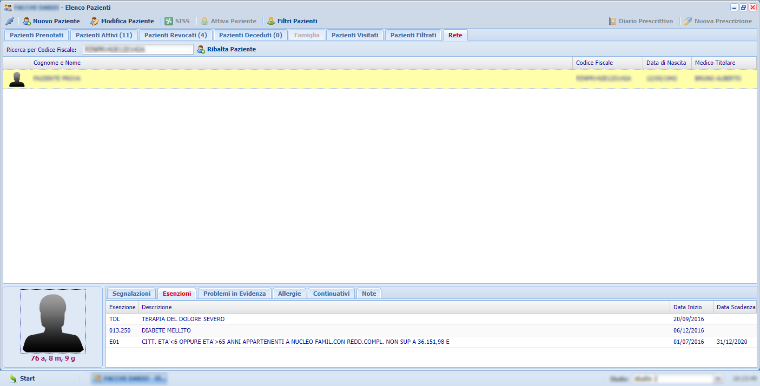Restore the Elenco Pazienti window size

pos(743,8)
